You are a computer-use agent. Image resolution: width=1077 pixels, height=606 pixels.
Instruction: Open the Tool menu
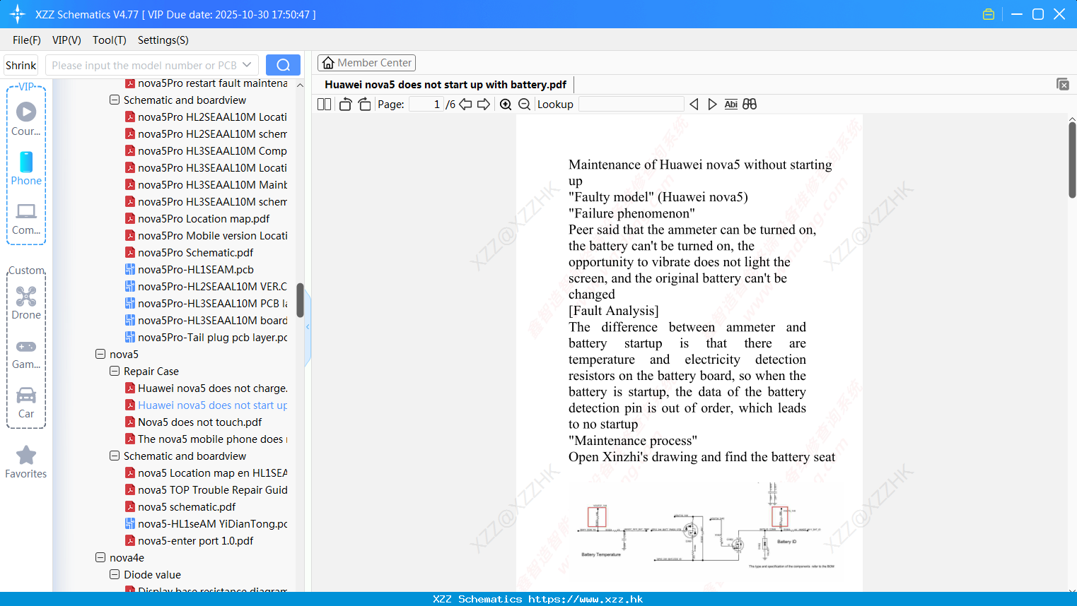tap(109, 40)
